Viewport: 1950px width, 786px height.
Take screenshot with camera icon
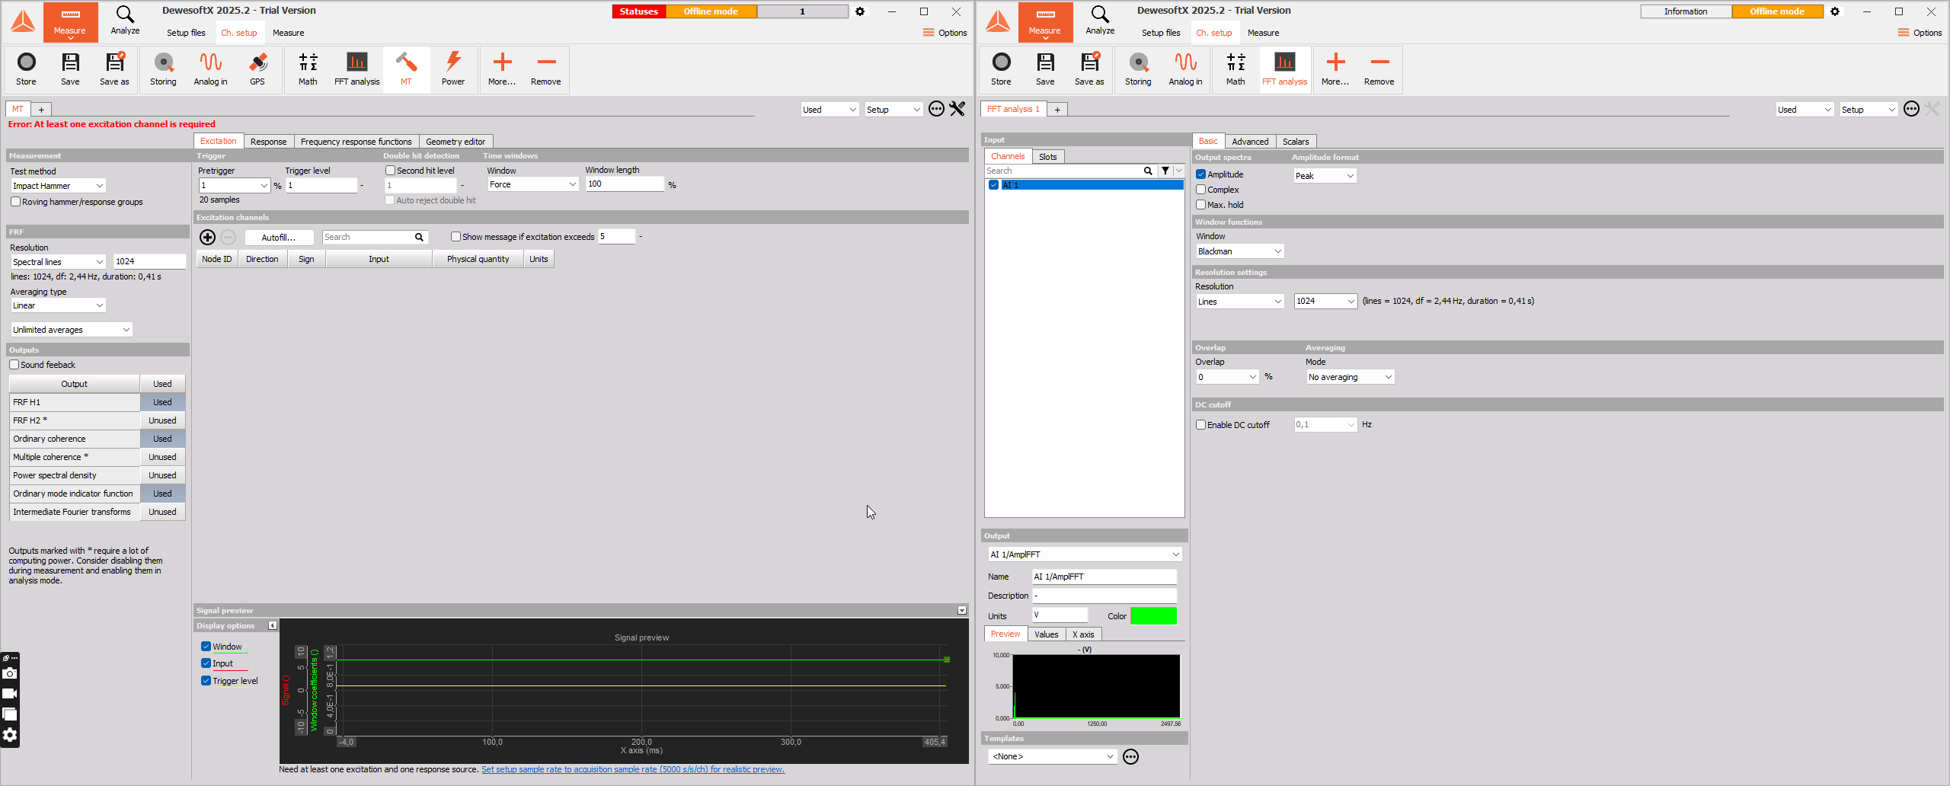(x=10, y=673)
